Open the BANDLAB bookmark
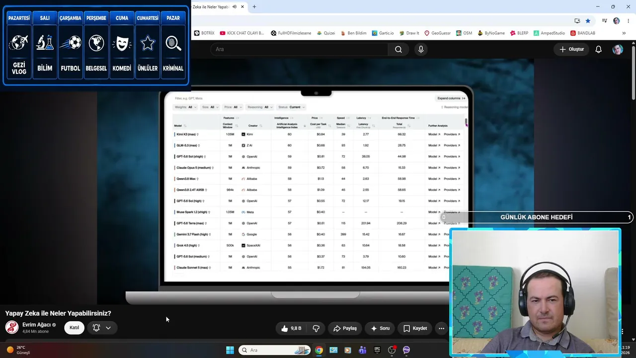This screenshot has height=358, width=636. pyautogui.click(x=582, y=33)
